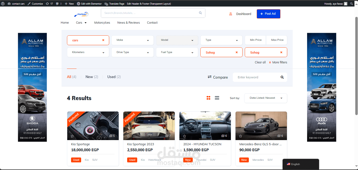Open photo gallery count 7 on Kia Sportage 2023
358x170 pixels.
[x=168, y=136]
